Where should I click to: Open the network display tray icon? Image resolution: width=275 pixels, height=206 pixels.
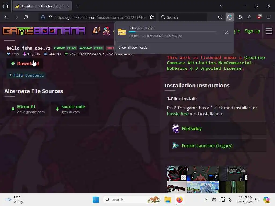[223, 200]
